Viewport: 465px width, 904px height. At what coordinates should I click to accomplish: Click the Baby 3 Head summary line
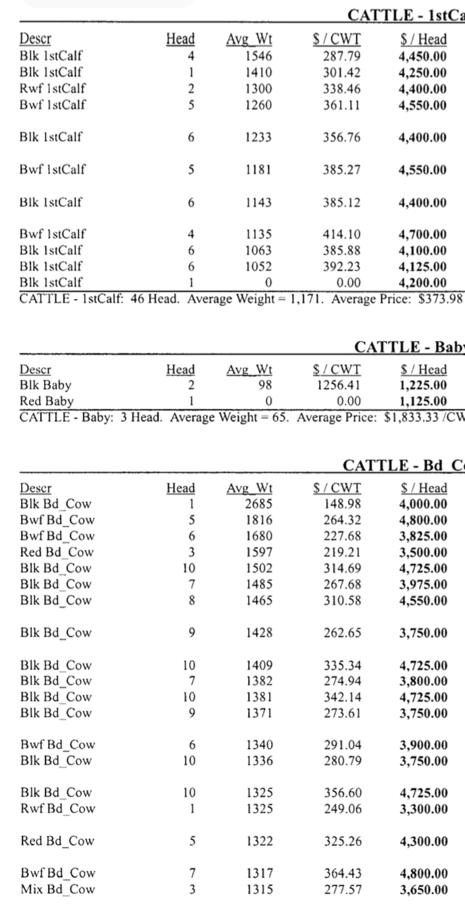point(241,416)
